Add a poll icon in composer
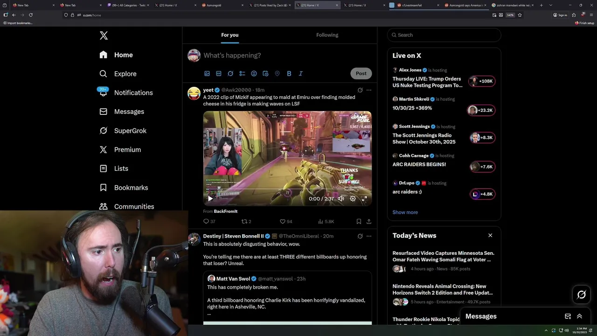The width and height of the screenshot is (597, 336). click(x=242, y=73)
